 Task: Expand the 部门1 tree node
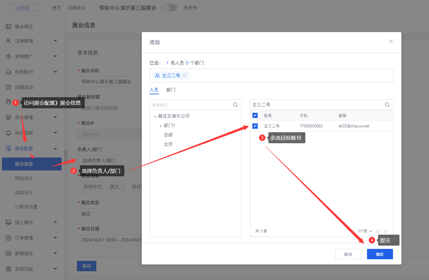160,125
